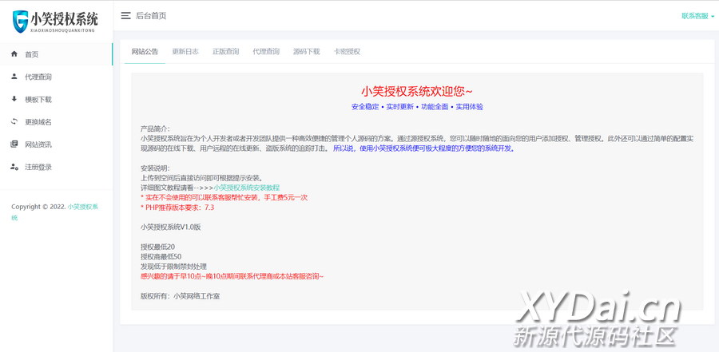Open the 联系客服 dropdown
Screen dimensions: 719x352
tap(697, 16)
